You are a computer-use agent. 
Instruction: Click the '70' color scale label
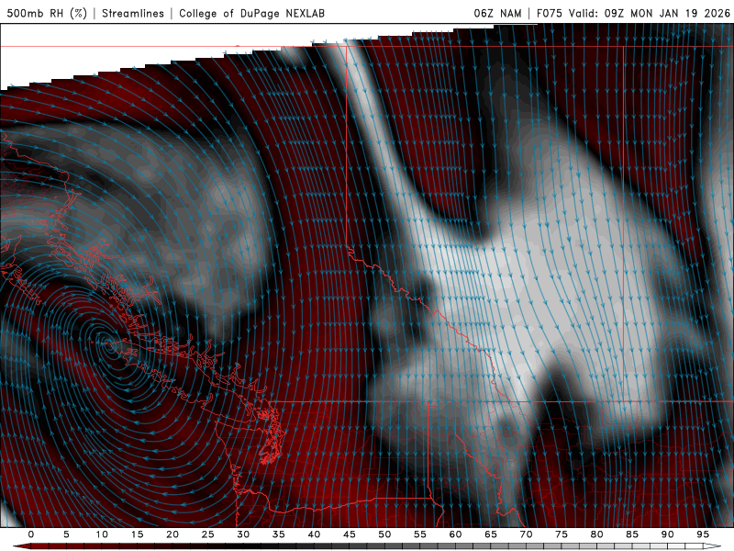point(526,534)
